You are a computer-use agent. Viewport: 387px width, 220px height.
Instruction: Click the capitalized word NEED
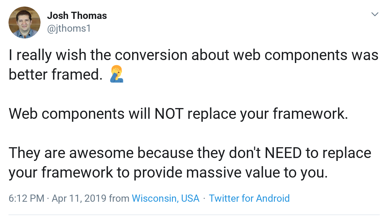pyautogui.click(x=283, y=153)
